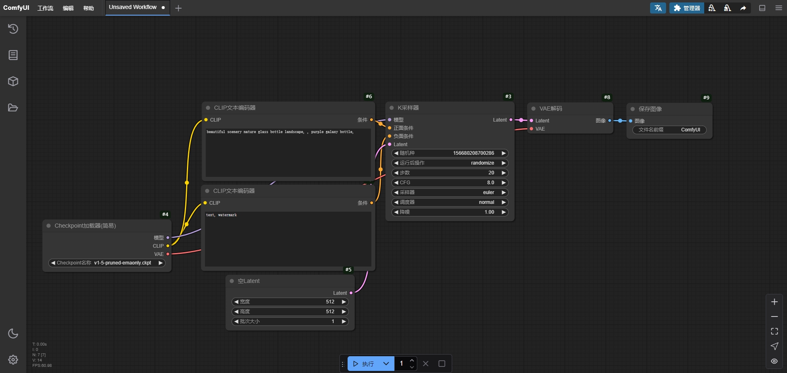Click the 降噪 1.00 value slider
Screen dimensions: 787x373
tap(450, 212)
